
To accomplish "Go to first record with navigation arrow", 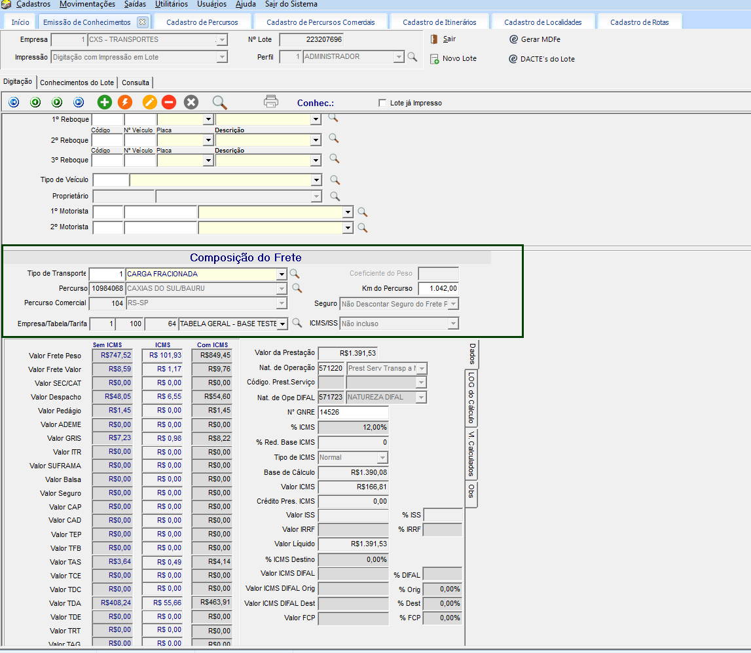I will click(14, 102).
